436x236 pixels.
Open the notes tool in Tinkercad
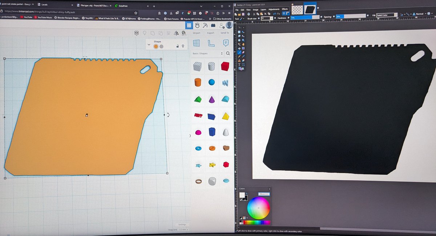pyautogui.click(x=226, y=43)
